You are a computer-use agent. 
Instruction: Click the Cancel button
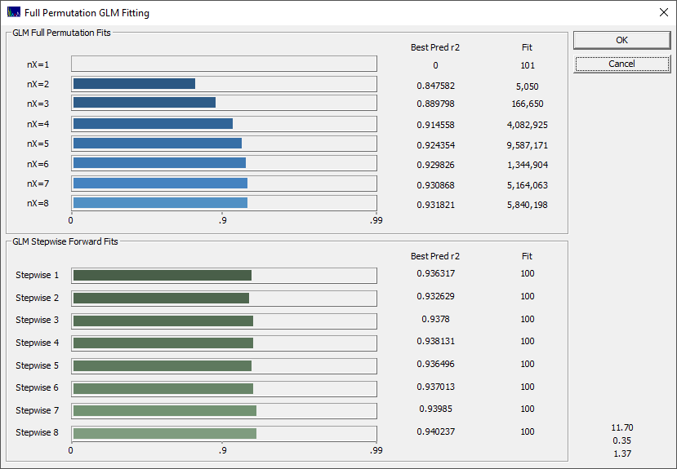point(621,64)
